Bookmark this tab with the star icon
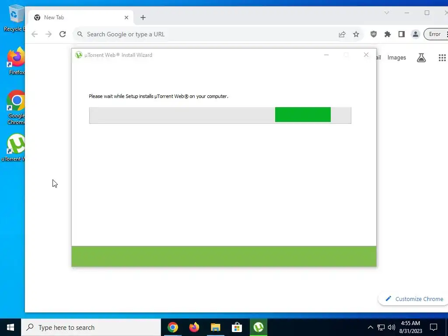The width and height of the screenshot is (448, 336). coord(356,34)
